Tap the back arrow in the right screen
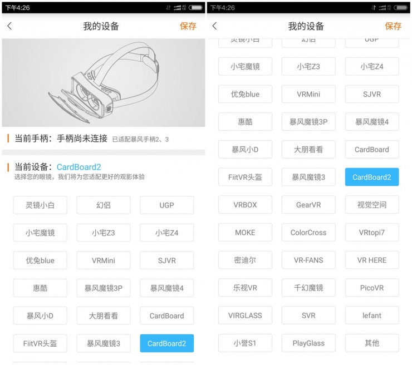Screen dimensions: 412x365 click(214, 26)
